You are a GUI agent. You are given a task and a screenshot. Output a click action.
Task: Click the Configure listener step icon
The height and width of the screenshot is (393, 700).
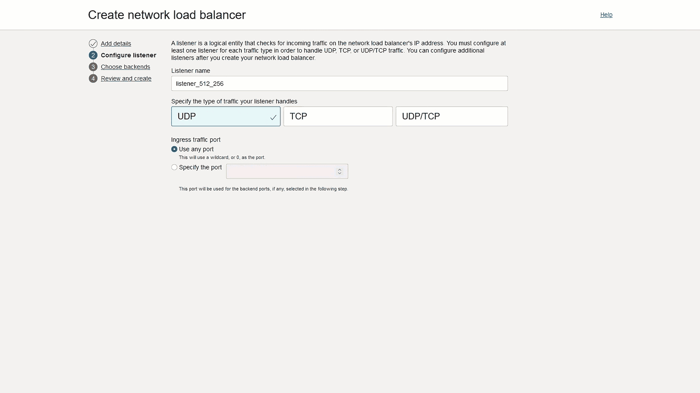(x=93, y=55)
